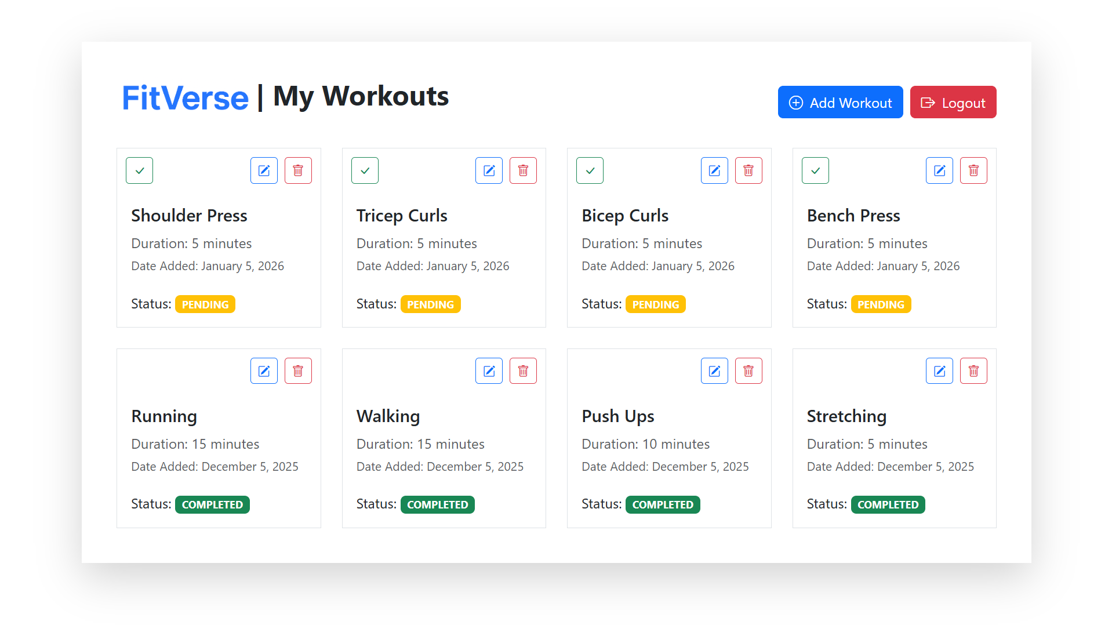Screen dimensions: 1112x625
Task: Select the edit icon on Shoulder Press card
Action: [x=264, y=170]
